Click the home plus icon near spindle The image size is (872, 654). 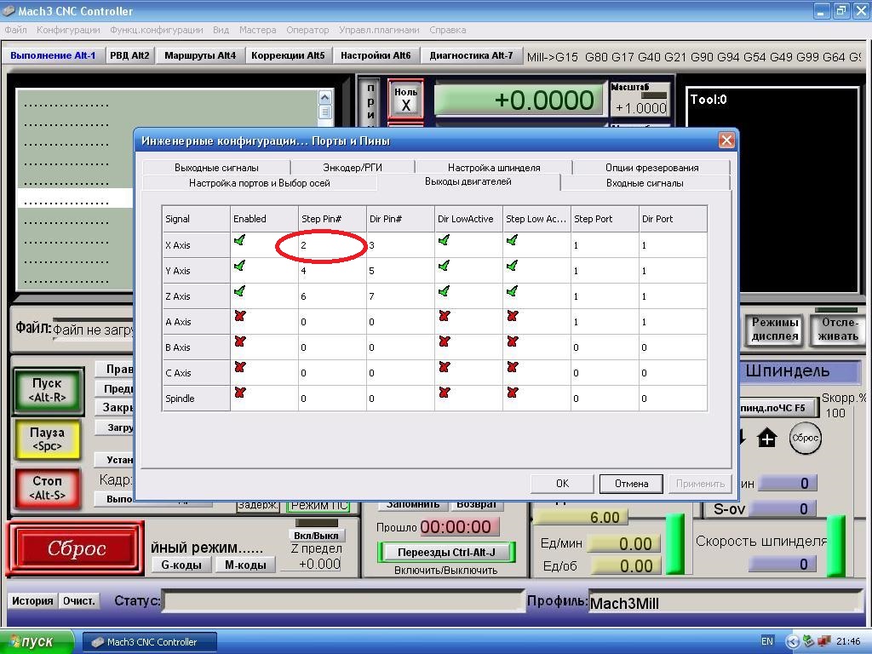coord(767,439)
